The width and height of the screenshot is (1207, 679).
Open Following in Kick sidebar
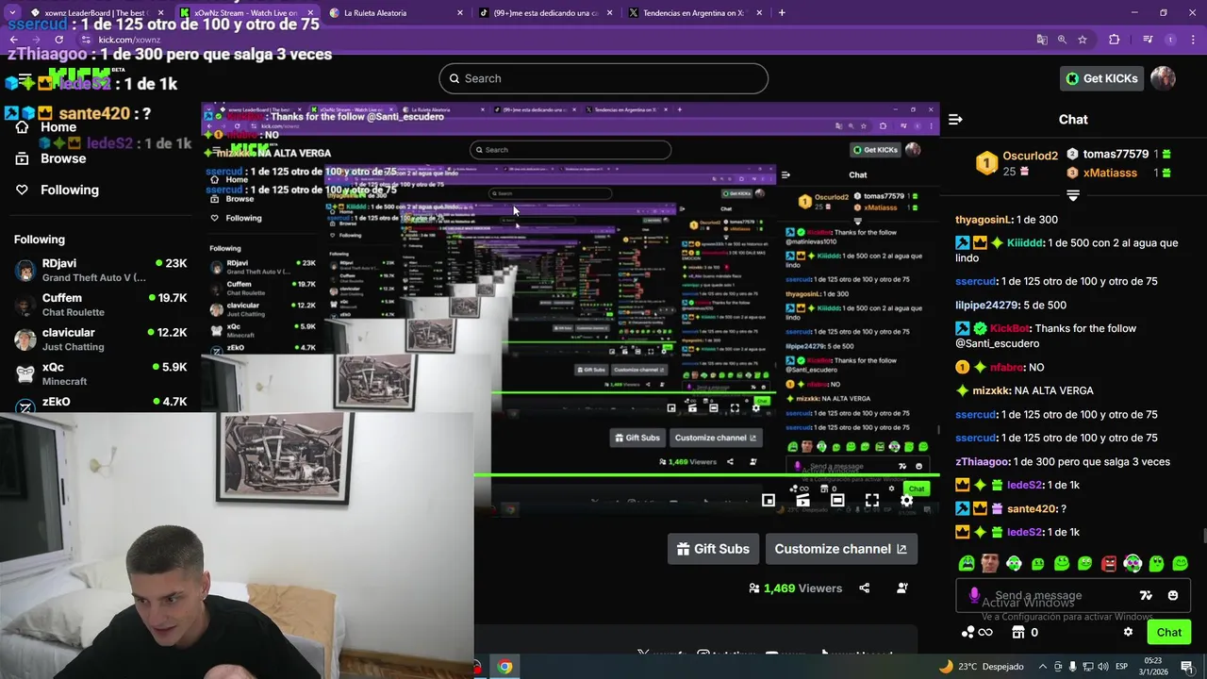69,190
